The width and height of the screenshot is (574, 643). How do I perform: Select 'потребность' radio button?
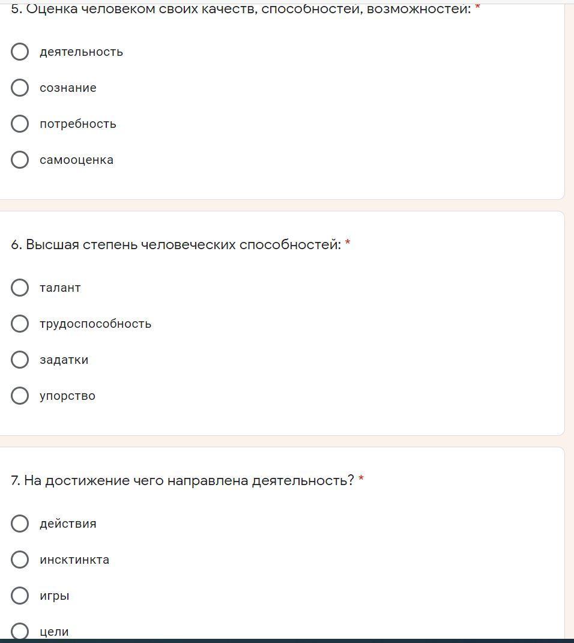[20, 124]
